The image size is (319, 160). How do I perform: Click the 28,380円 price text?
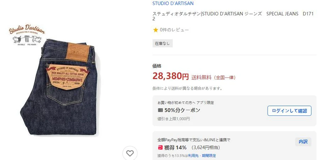(171, 76)
